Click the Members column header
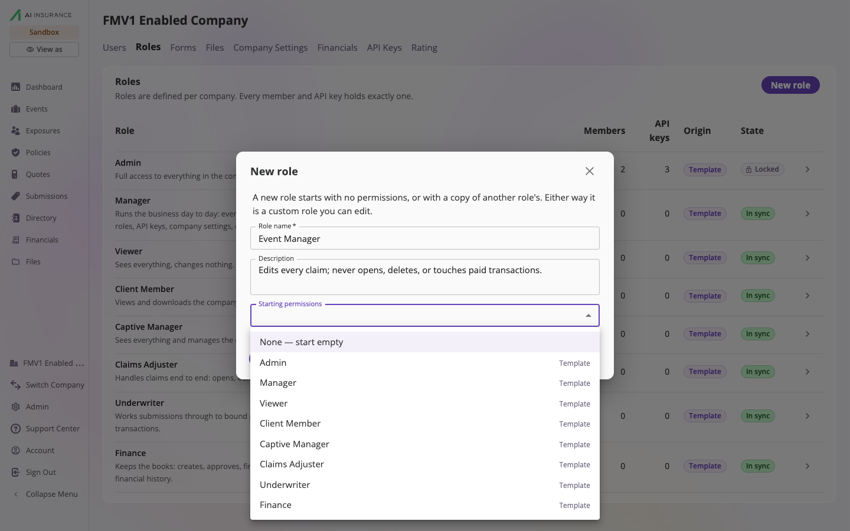This screenshot has width=850, height=531. pos(604,131)
